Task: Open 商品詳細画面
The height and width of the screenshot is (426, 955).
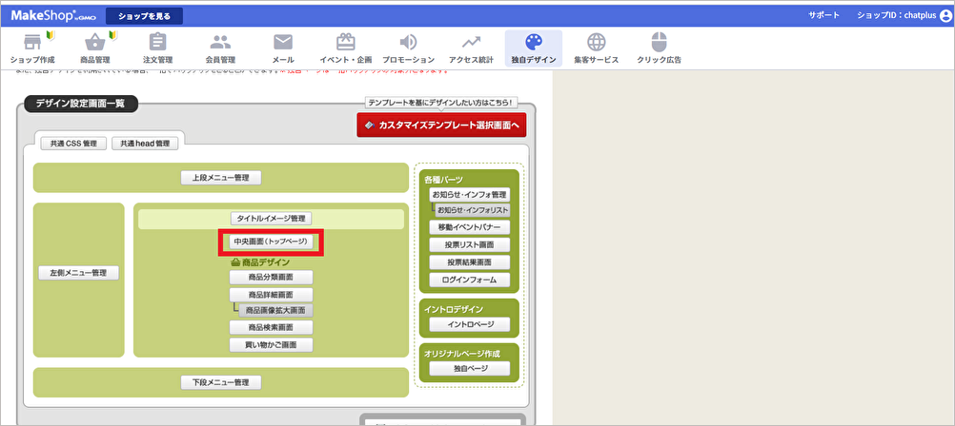Action: (271, 295)
